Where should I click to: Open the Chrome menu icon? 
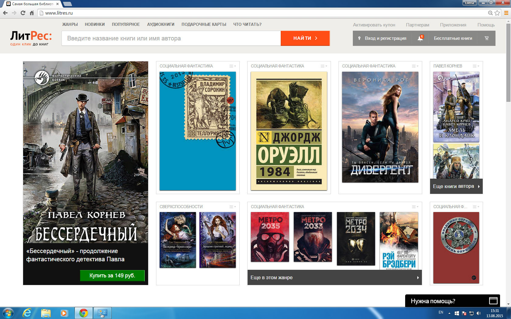tap(506, 13)
